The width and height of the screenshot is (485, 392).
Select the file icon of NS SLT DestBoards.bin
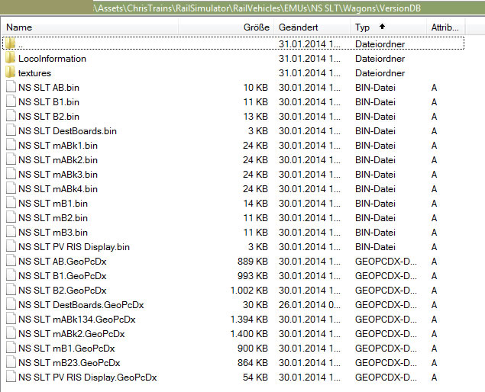11,130
